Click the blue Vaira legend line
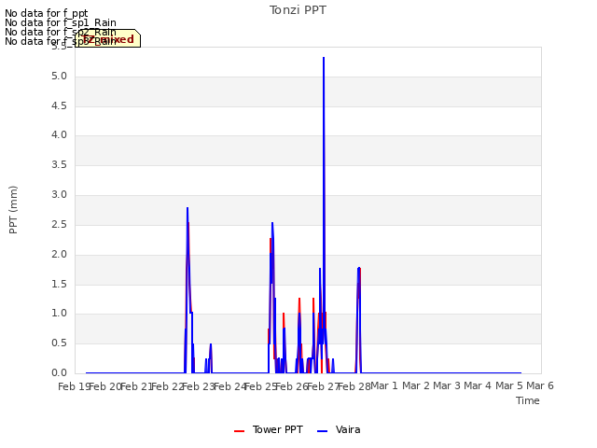 (x=322, y=431)
